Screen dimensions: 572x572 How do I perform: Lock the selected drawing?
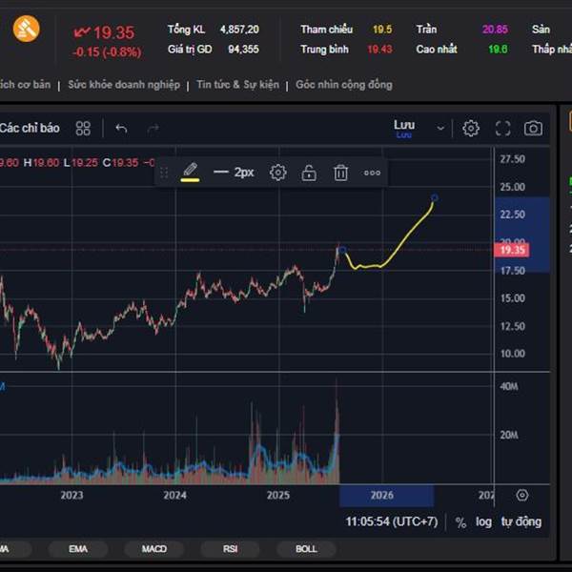coord(309,173)
